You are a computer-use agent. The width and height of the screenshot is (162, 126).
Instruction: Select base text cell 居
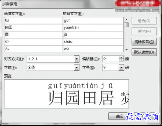33,35
